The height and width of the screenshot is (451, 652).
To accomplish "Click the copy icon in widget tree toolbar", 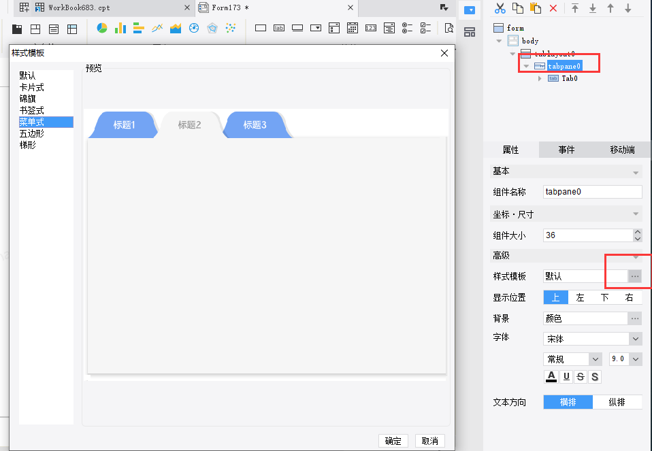I will [518, 8].
